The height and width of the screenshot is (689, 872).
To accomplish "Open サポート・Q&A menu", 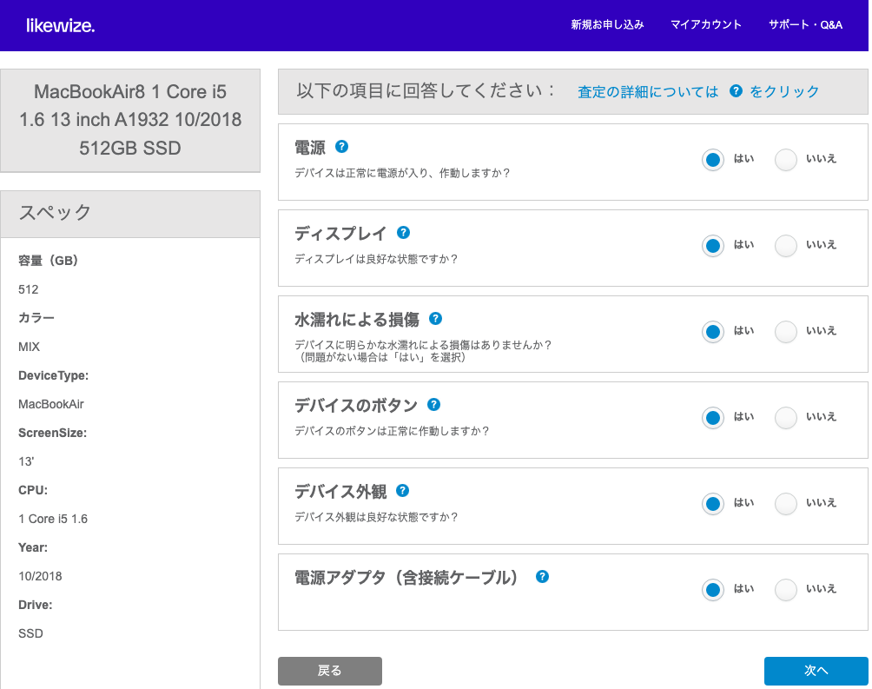I will [x=805, y=24].
